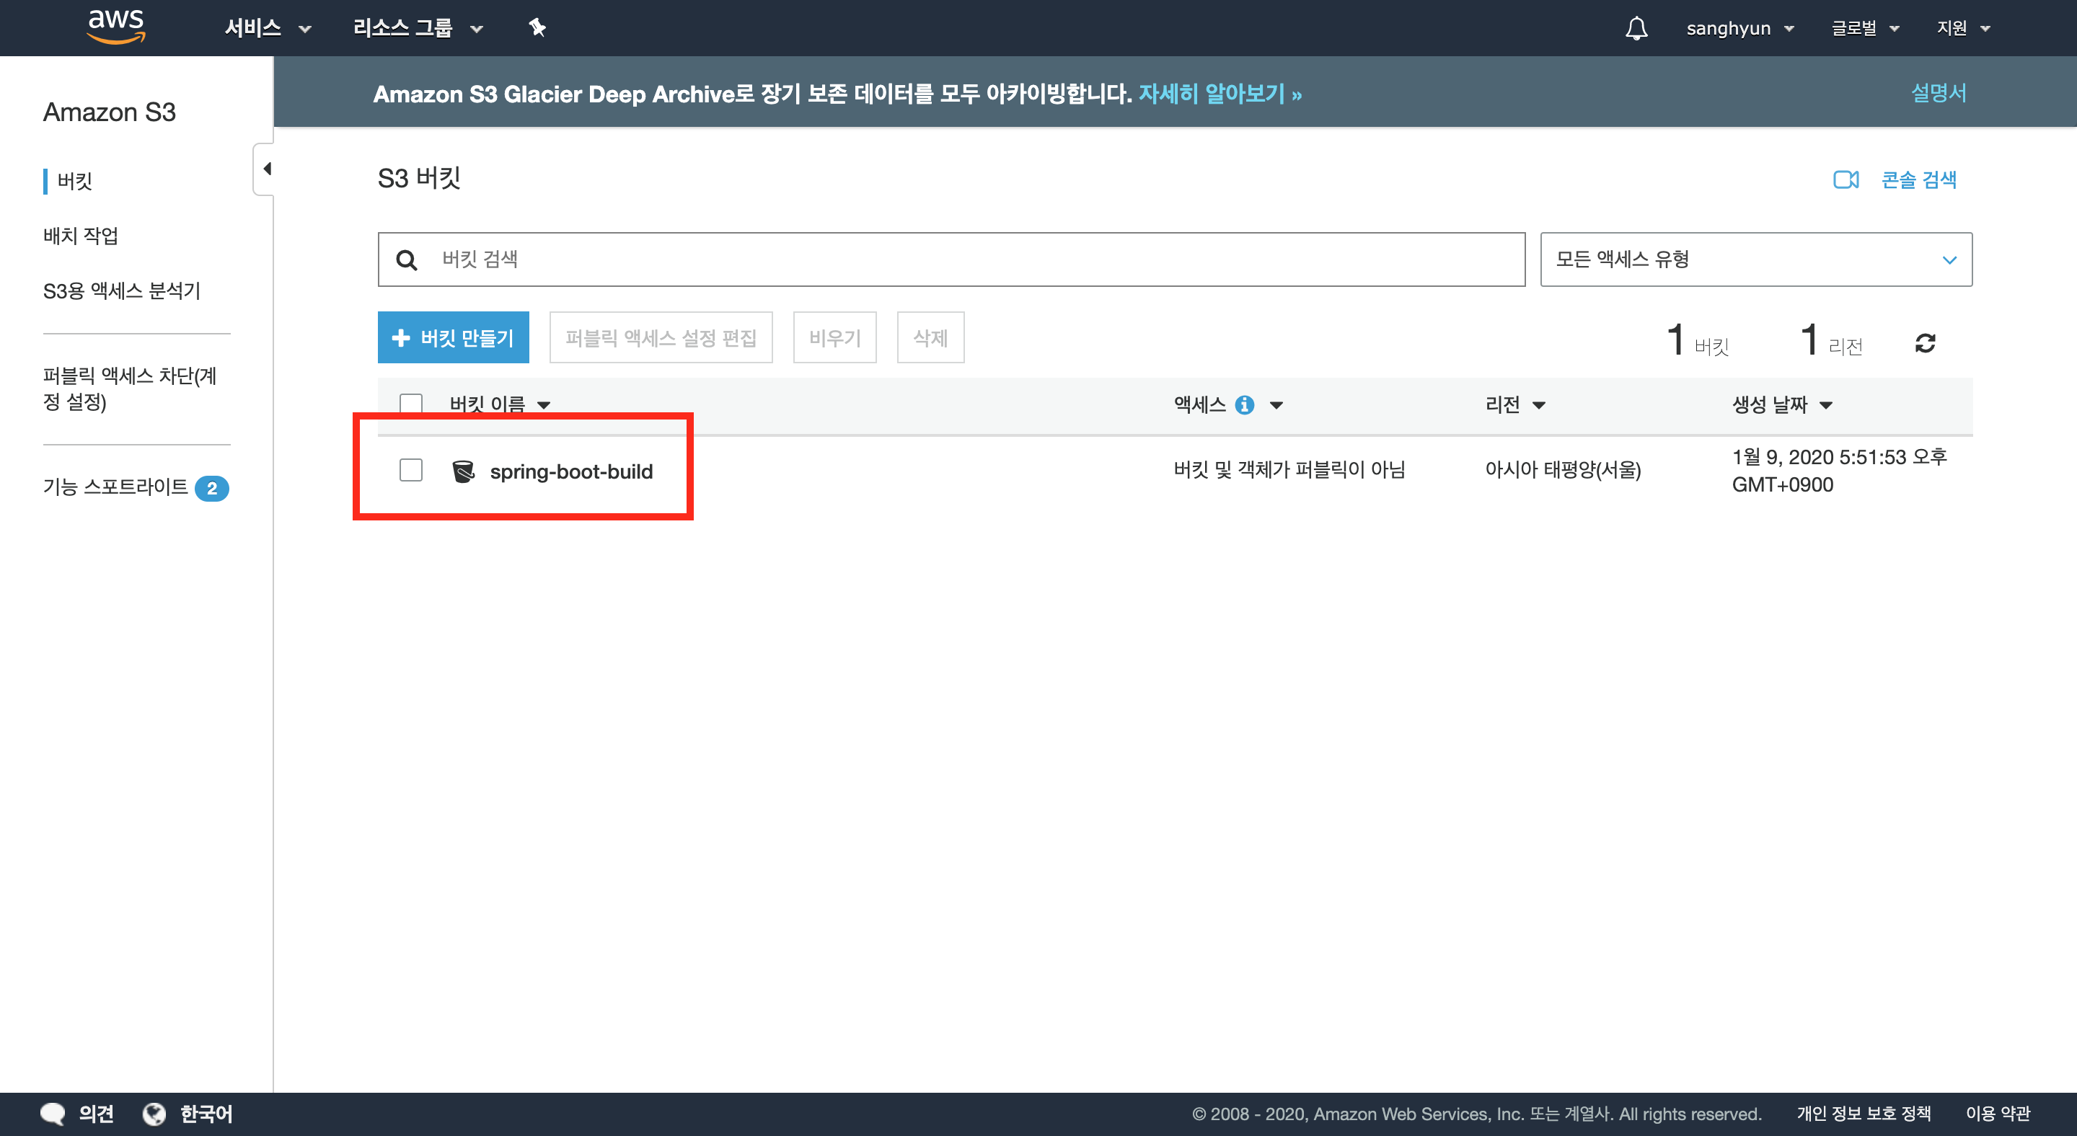Toggle the select-all buckets checkbox
The width and height of the screenshot is (2077, 1136).
pyautogui.click(x=411, y=403)
